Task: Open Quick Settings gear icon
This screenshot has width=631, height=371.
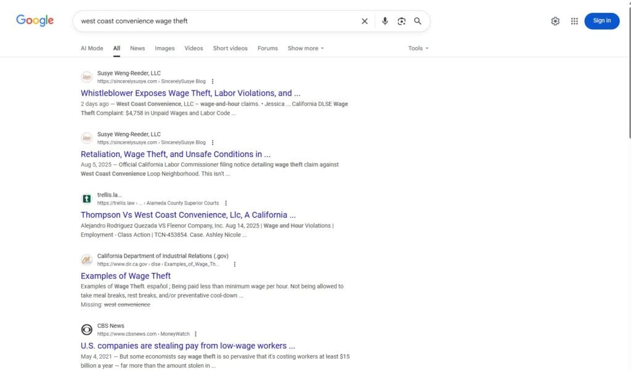Action: pyautogui.click(x=555, y=21)
